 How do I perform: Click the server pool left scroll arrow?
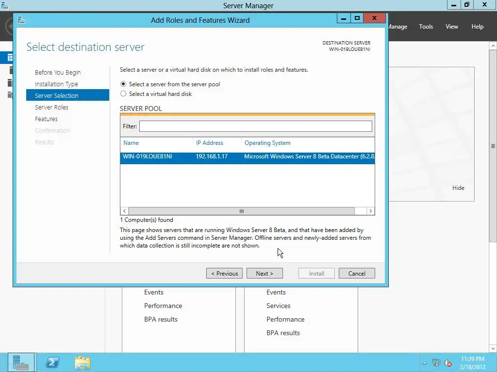tap(125, 211)
